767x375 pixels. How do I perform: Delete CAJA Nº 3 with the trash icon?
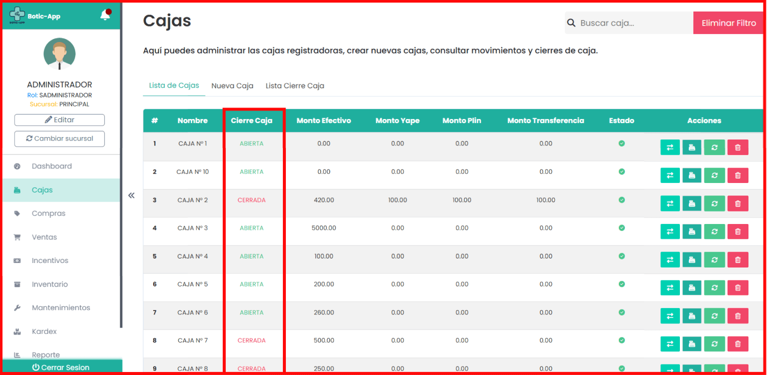pos(737,231)
